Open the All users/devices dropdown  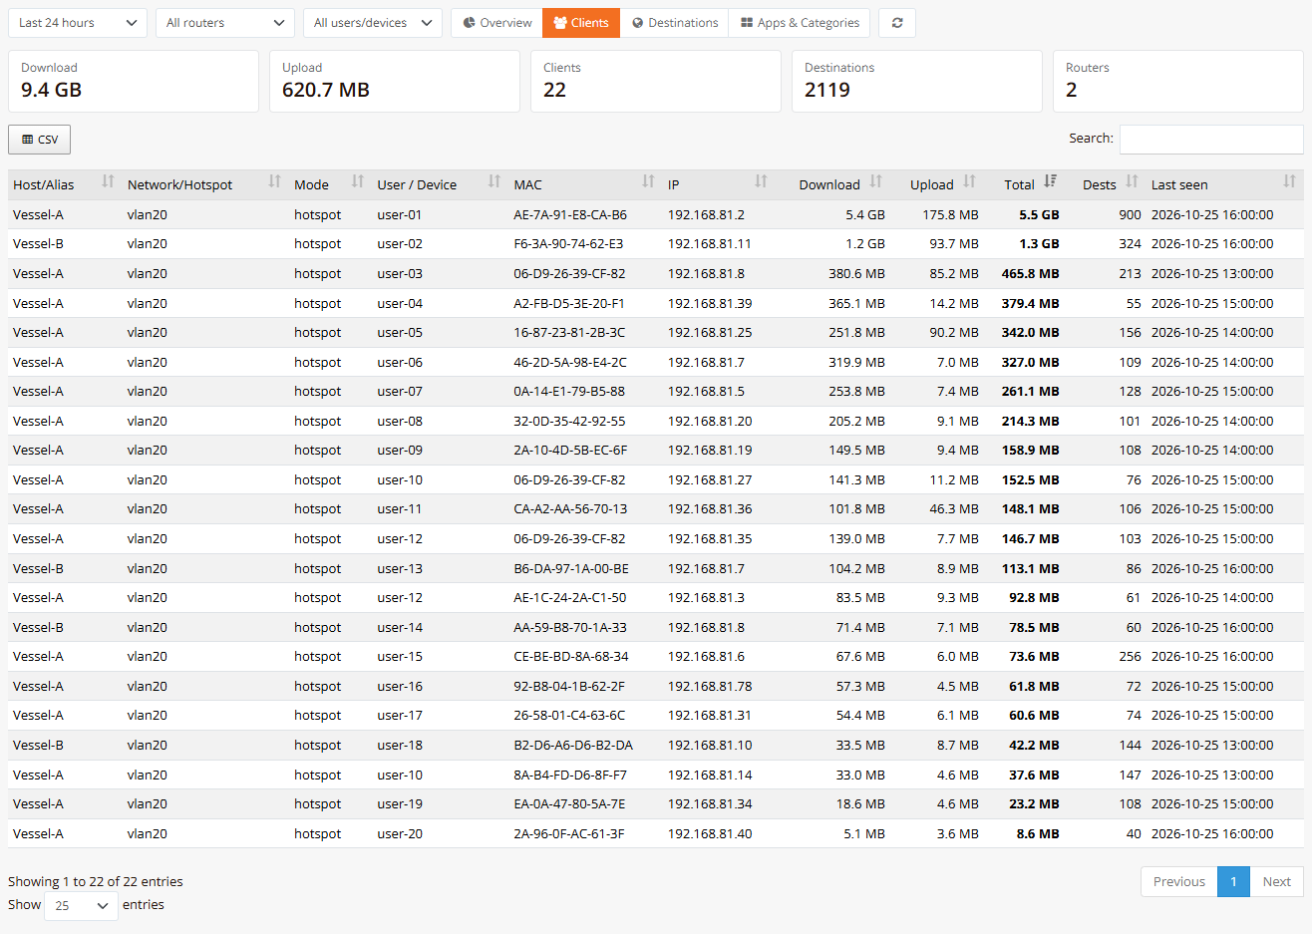pyautogui.click(x=373, y=23)
